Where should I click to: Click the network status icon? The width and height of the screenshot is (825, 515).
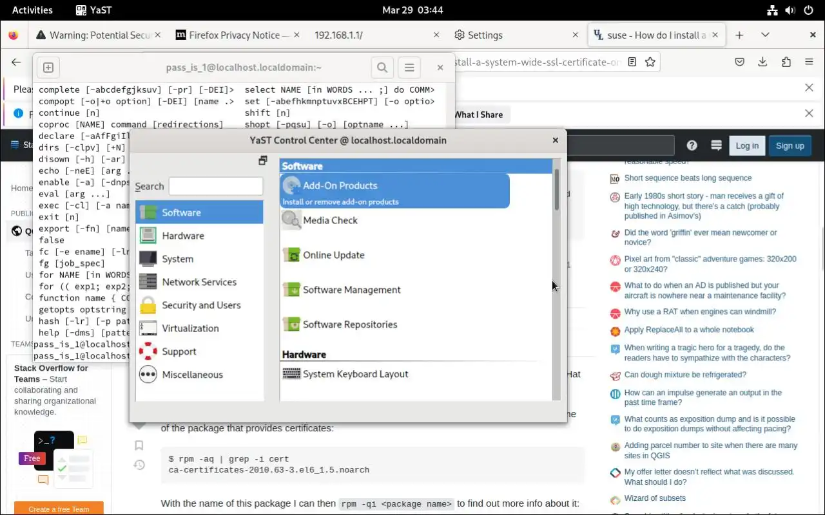(773, 10)
